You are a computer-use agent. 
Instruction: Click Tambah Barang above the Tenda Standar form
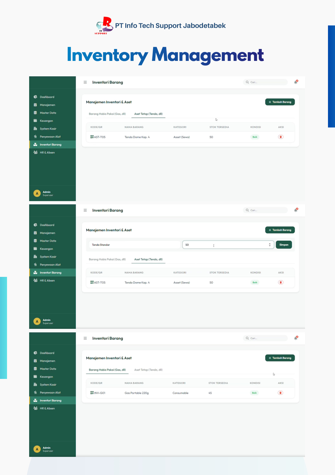click(280, 230)
